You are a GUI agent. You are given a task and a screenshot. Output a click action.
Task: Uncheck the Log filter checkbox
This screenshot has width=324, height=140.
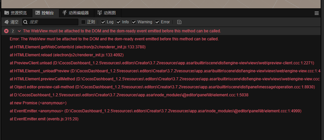[103, 22]
